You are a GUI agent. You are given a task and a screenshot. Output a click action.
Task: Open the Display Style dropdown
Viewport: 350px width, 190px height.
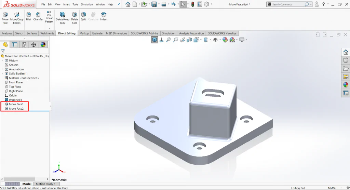tap(210, 40)
